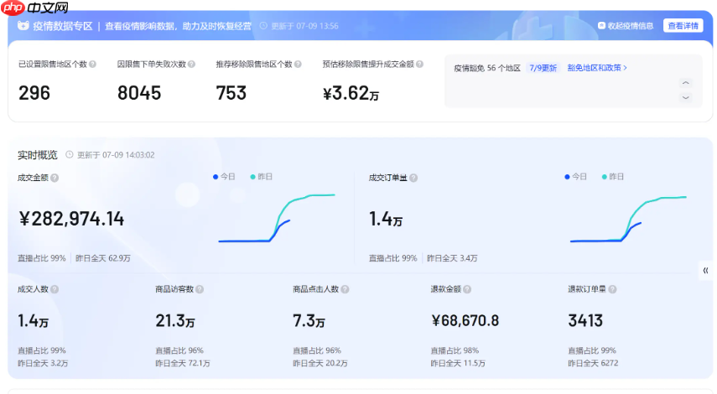Viewport: 717px width, 394px height.
Task: Expand side panel with double-chevron arrow
Action: click(x=705, y=270)
